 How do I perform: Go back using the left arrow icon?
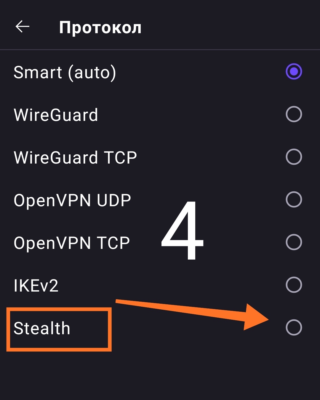pos(23,27)
